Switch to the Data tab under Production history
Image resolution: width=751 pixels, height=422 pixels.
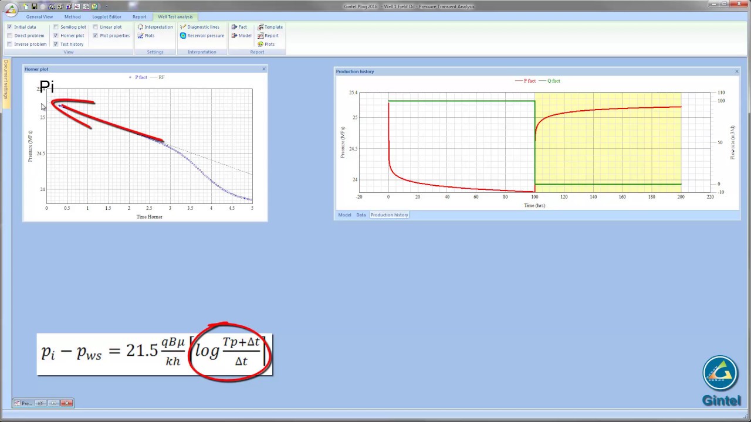click(361, 215)
